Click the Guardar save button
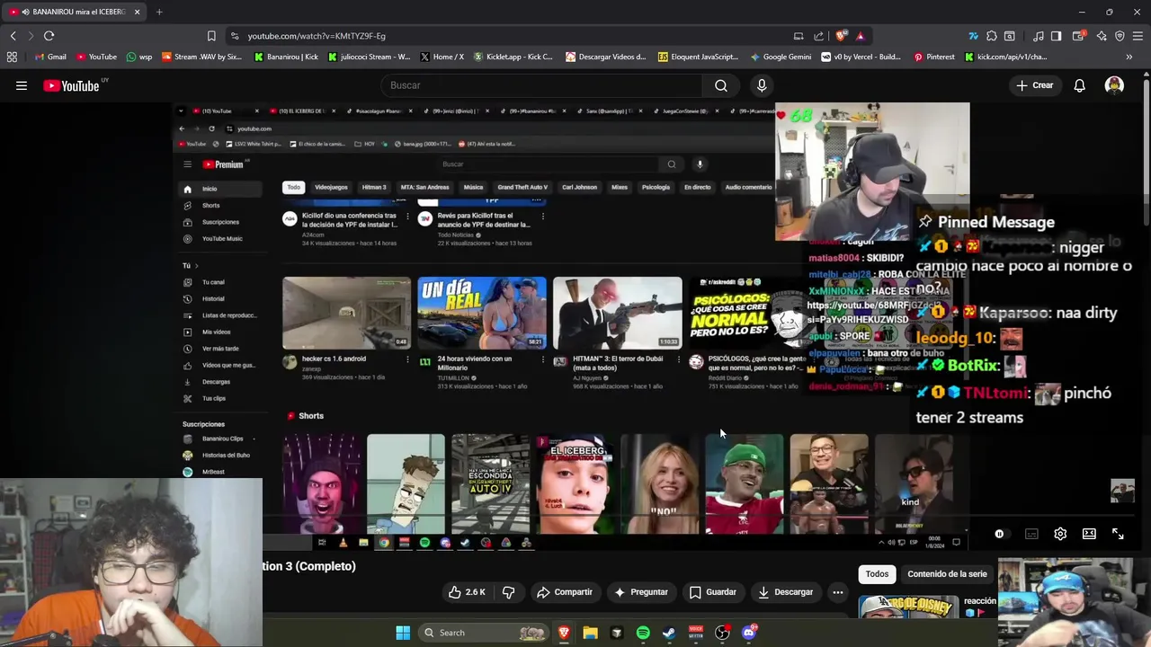This screenshot has height=647, width=1151. pos(713,592)
